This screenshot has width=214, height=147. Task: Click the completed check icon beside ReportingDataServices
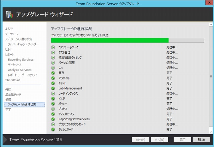tap(53, 119)
